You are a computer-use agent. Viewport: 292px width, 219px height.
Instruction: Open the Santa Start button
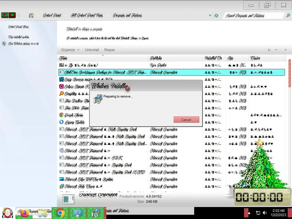[7, 213]
